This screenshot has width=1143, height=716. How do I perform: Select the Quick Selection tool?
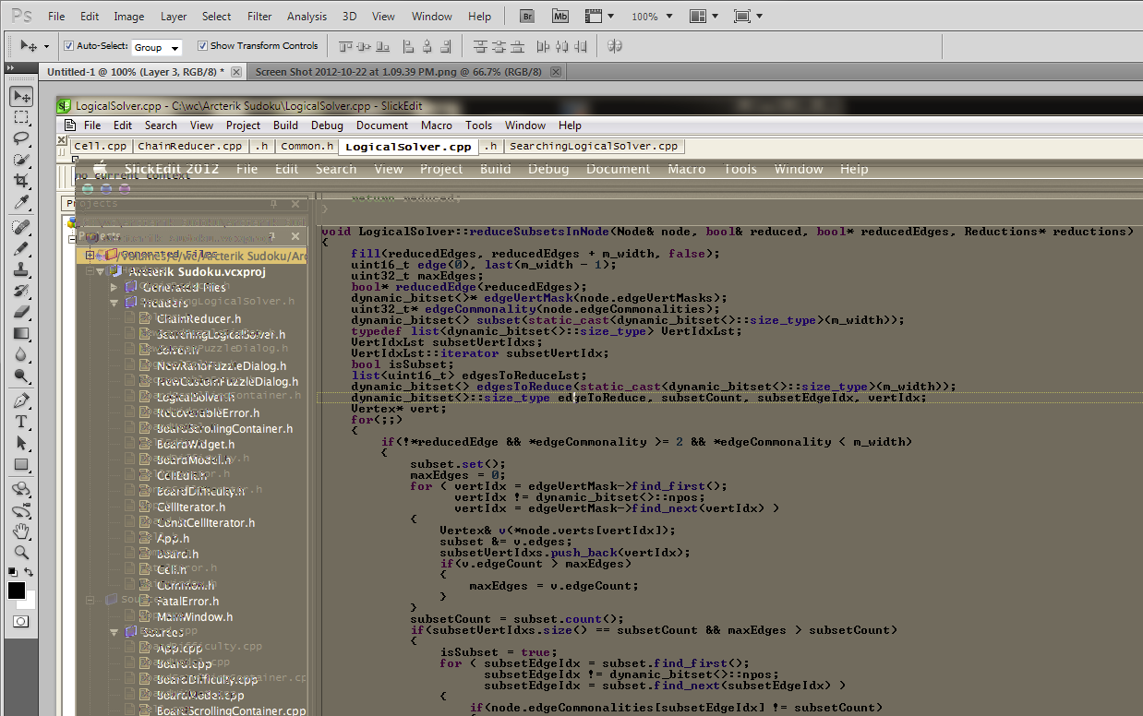coord(20,160)
